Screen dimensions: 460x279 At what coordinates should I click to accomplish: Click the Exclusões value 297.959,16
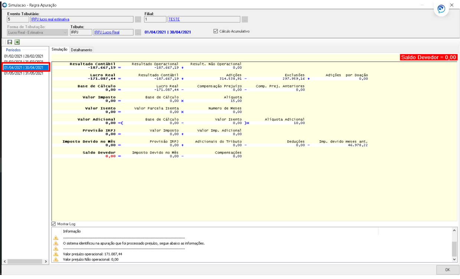point(293,79)
